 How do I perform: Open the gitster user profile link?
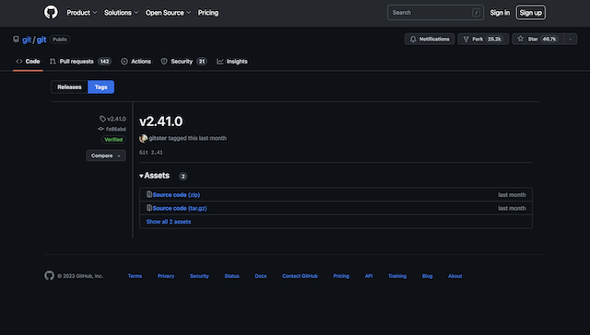click(x=158, y=138)
